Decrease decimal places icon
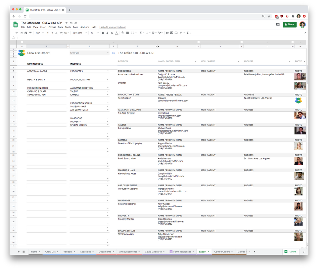The image size is (318, 269). tap(56, 33)
